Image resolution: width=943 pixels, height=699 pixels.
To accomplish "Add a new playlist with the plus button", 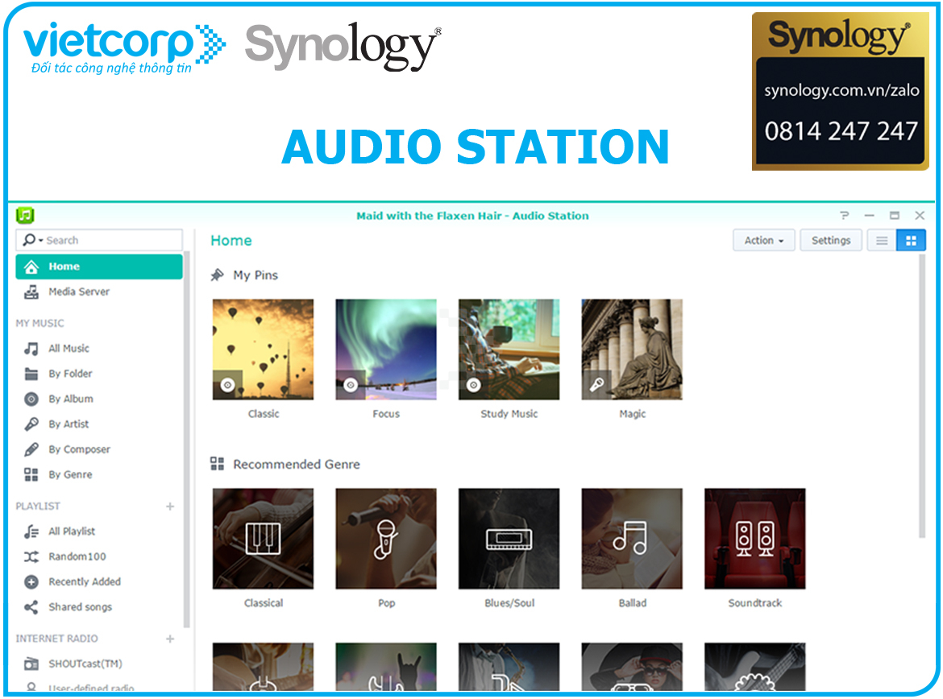I will (x=170, y=507).
